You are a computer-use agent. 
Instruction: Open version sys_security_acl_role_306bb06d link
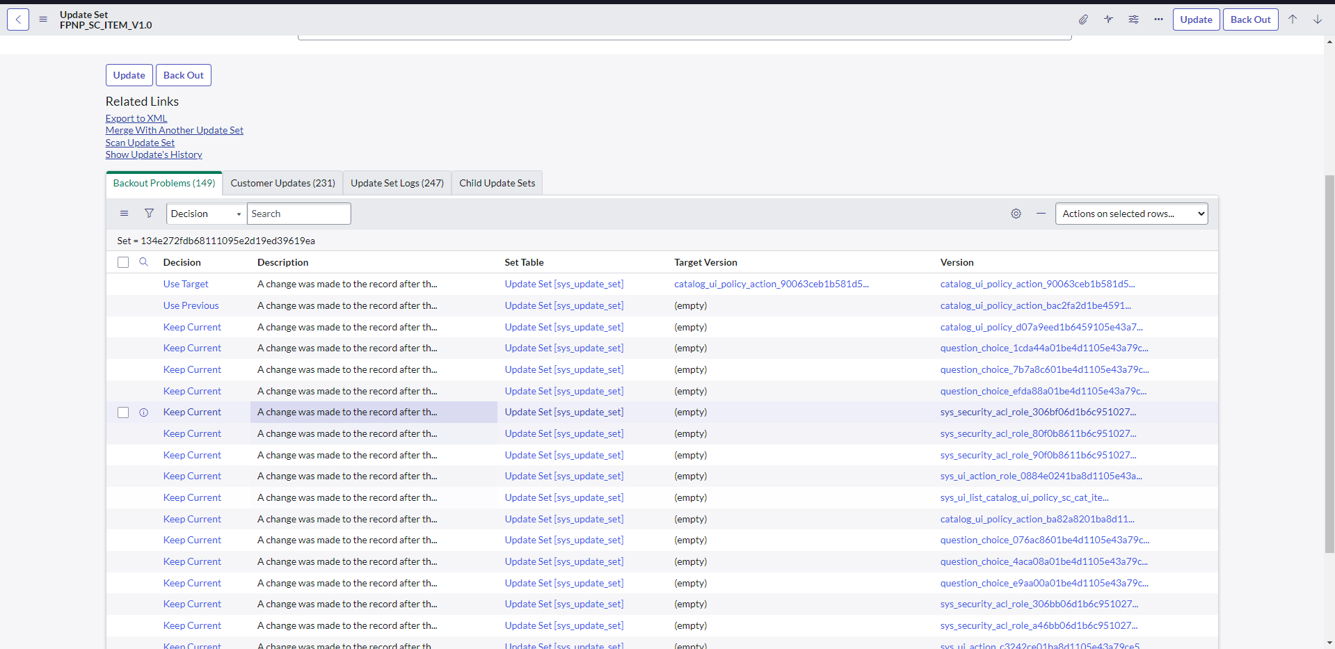pyautogui.click(x=1039, y=604)
